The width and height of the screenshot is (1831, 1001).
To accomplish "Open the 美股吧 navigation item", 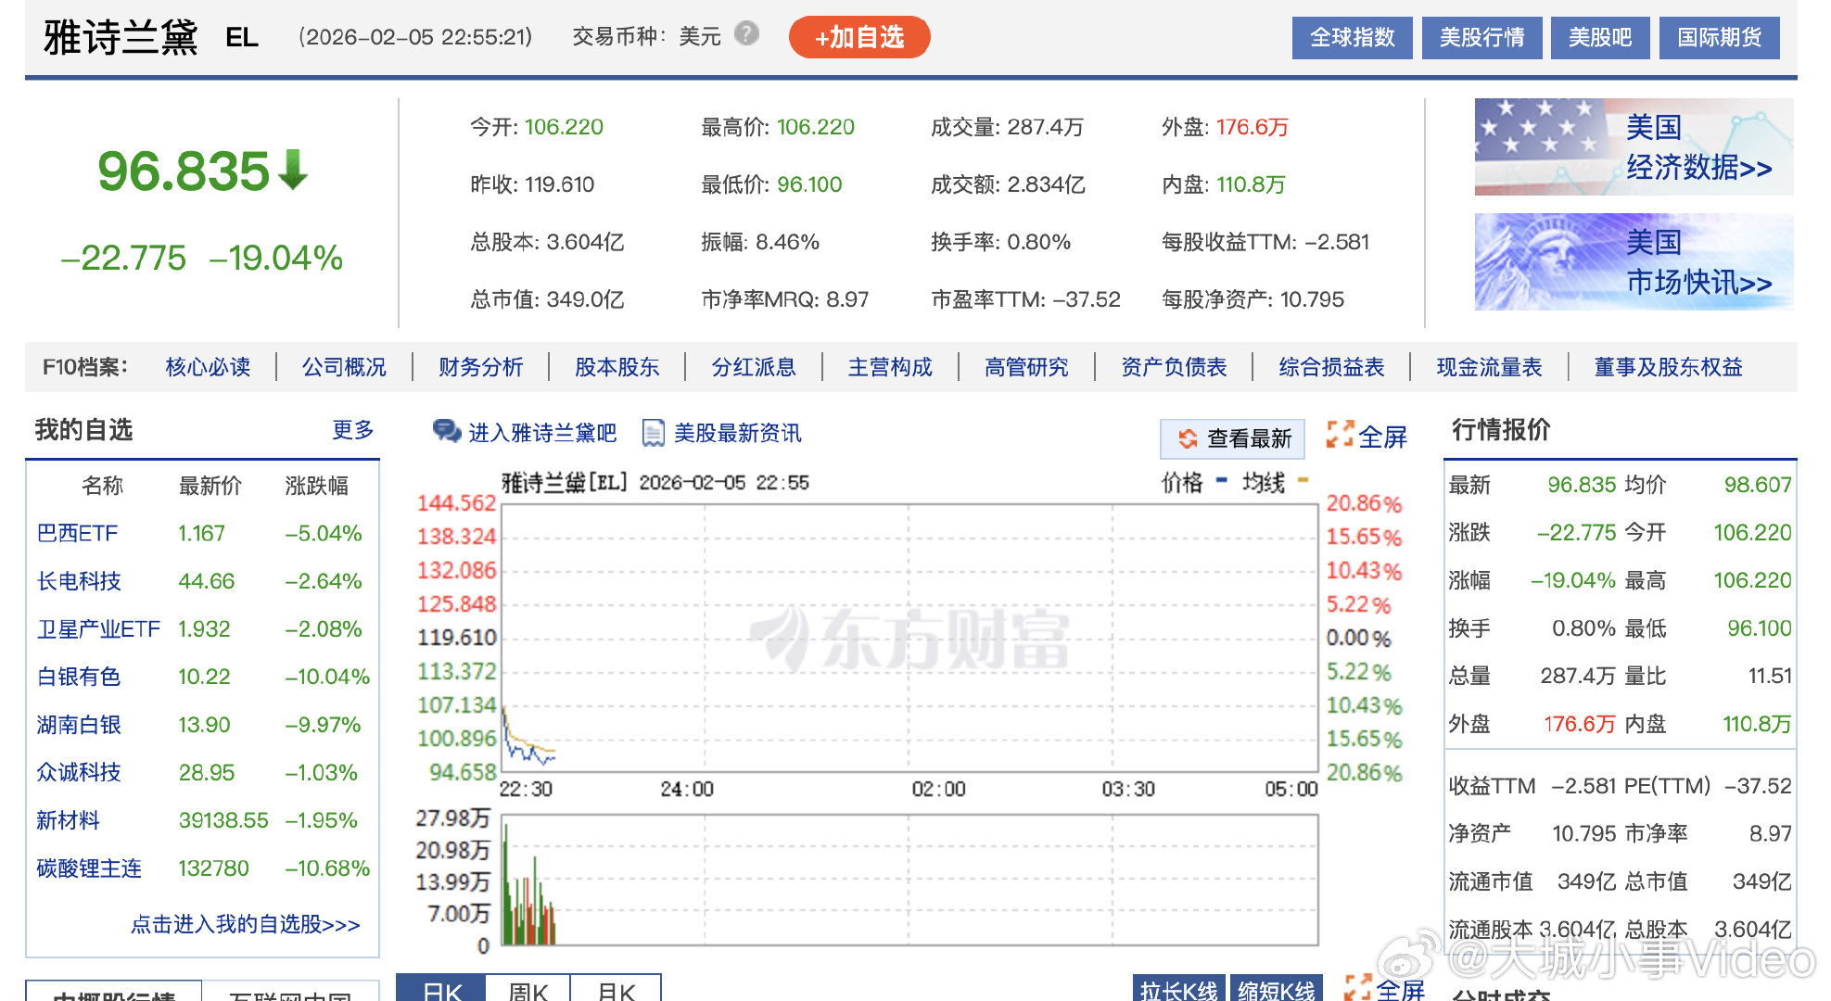I will click(1599, 37).
